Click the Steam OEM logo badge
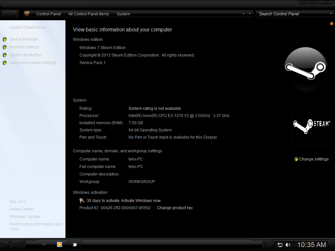The height and width of the screenshot is (251, 335). click(x=312, y=125)
